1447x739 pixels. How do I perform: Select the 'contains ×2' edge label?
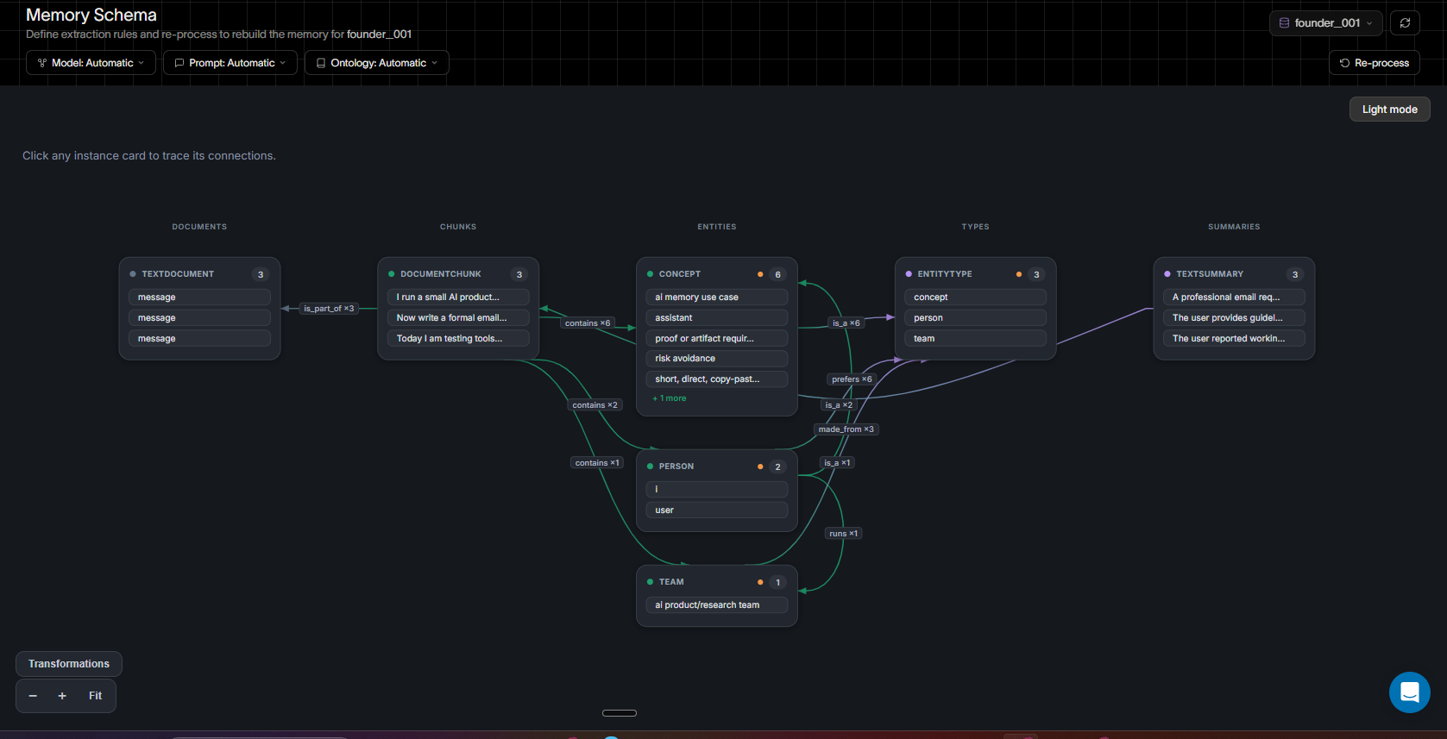[x=595, y=405]
